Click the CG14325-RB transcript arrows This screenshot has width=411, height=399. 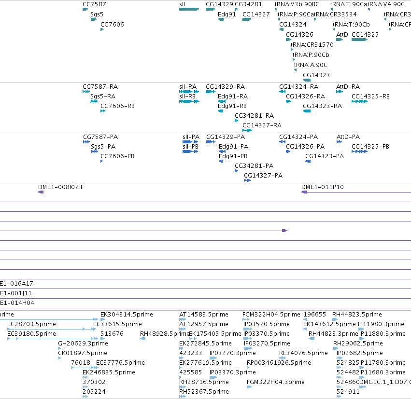[x=359, y=101]
